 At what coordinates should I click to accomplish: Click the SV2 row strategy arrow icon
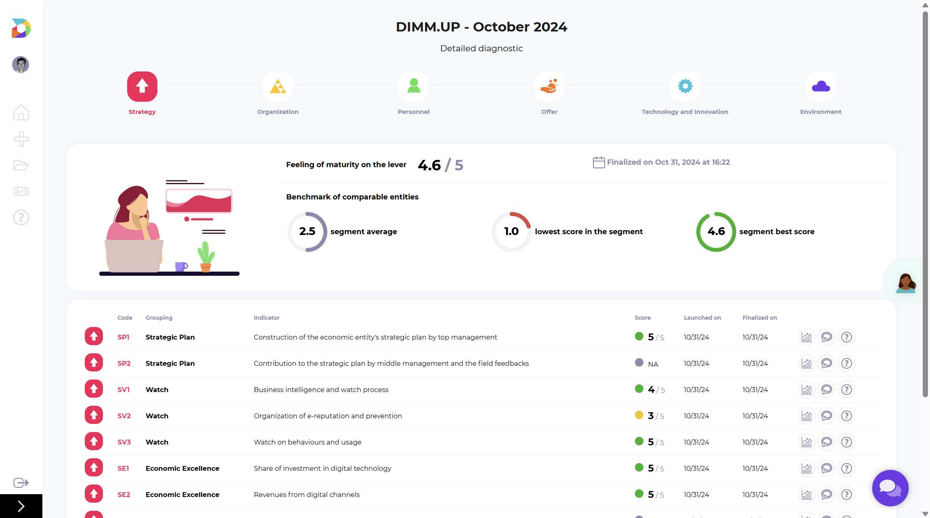(94, 415)
